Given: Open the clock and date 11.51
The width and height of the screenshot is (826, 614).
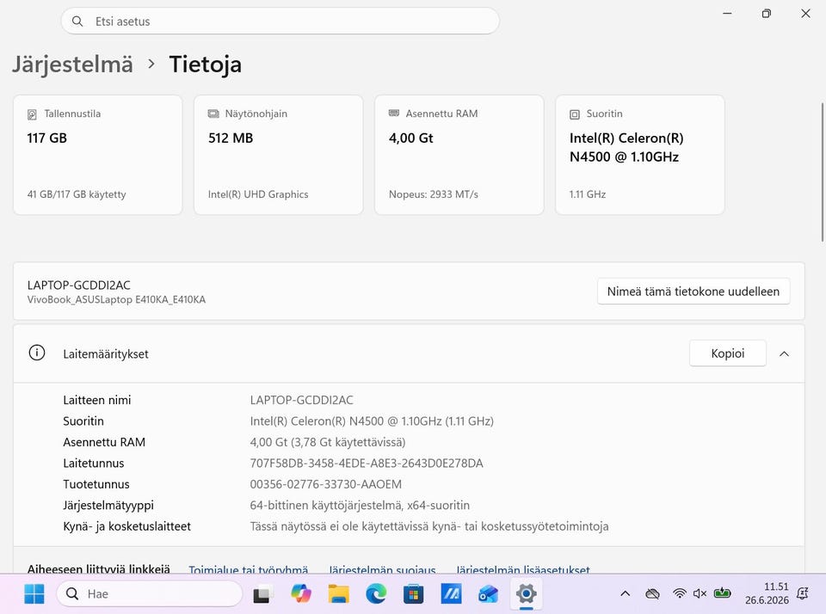Looking at the screenshot, I should (x=767, y=593).
